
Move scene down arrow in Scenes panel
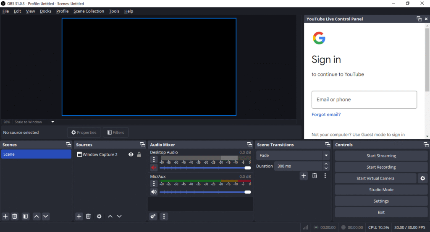click(46, 216)
